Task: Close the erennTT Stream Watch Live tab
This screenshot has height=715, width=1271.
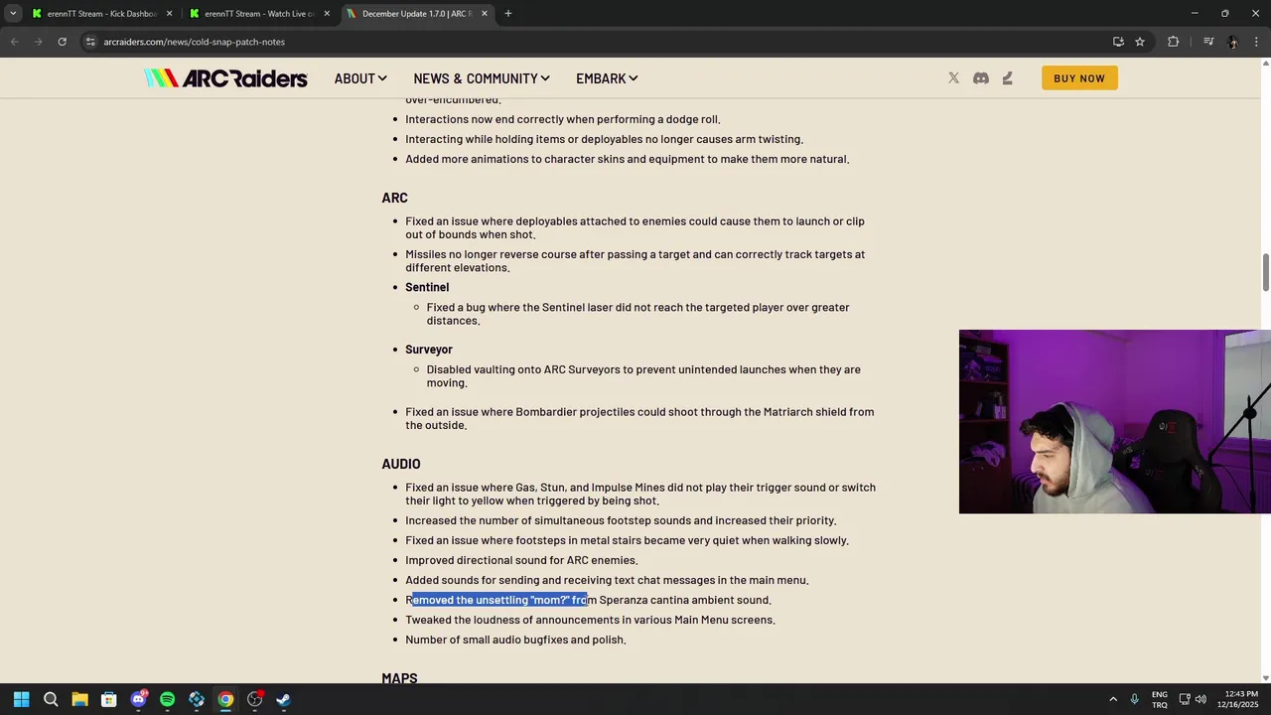Action: click(327, 14)
